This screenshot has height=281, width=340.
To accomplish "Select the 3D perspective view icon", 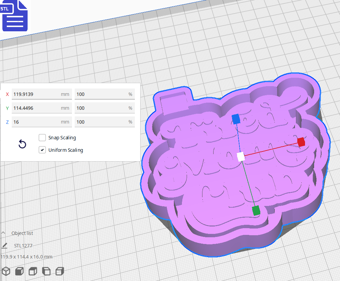I will [6, 271].
